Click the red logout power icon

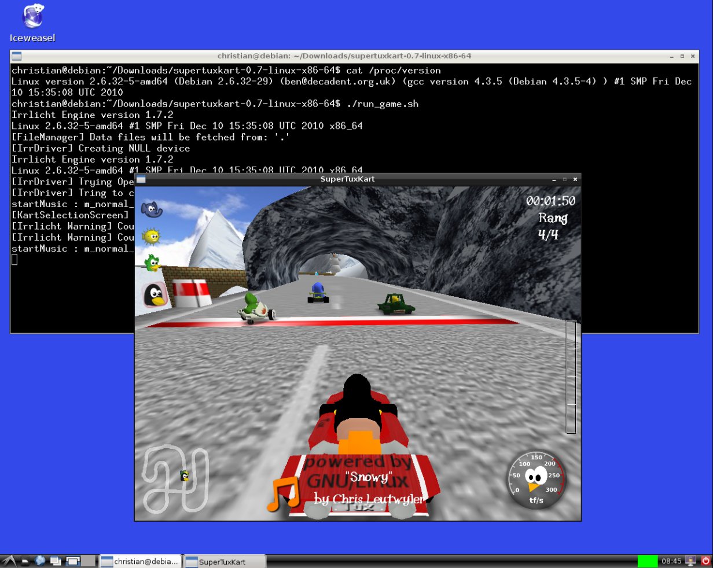pos(705,560)
